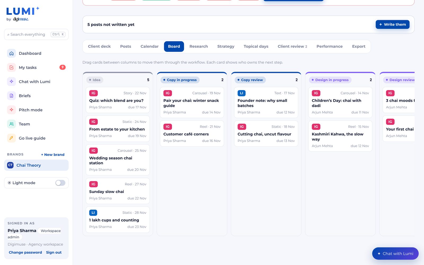Click the New brand link
This screenshot has width=424, height=265.
click(53, 154)
